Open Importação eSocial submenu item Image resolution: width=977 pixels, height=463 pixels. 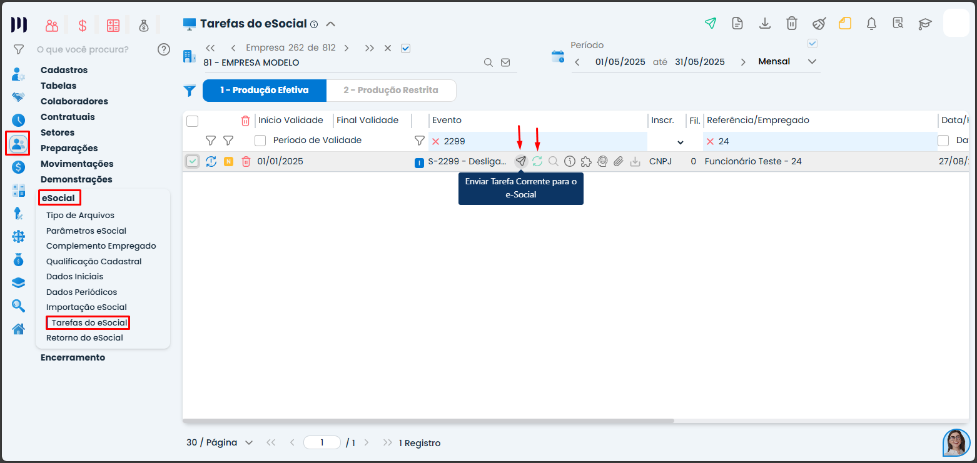[86, 307]
